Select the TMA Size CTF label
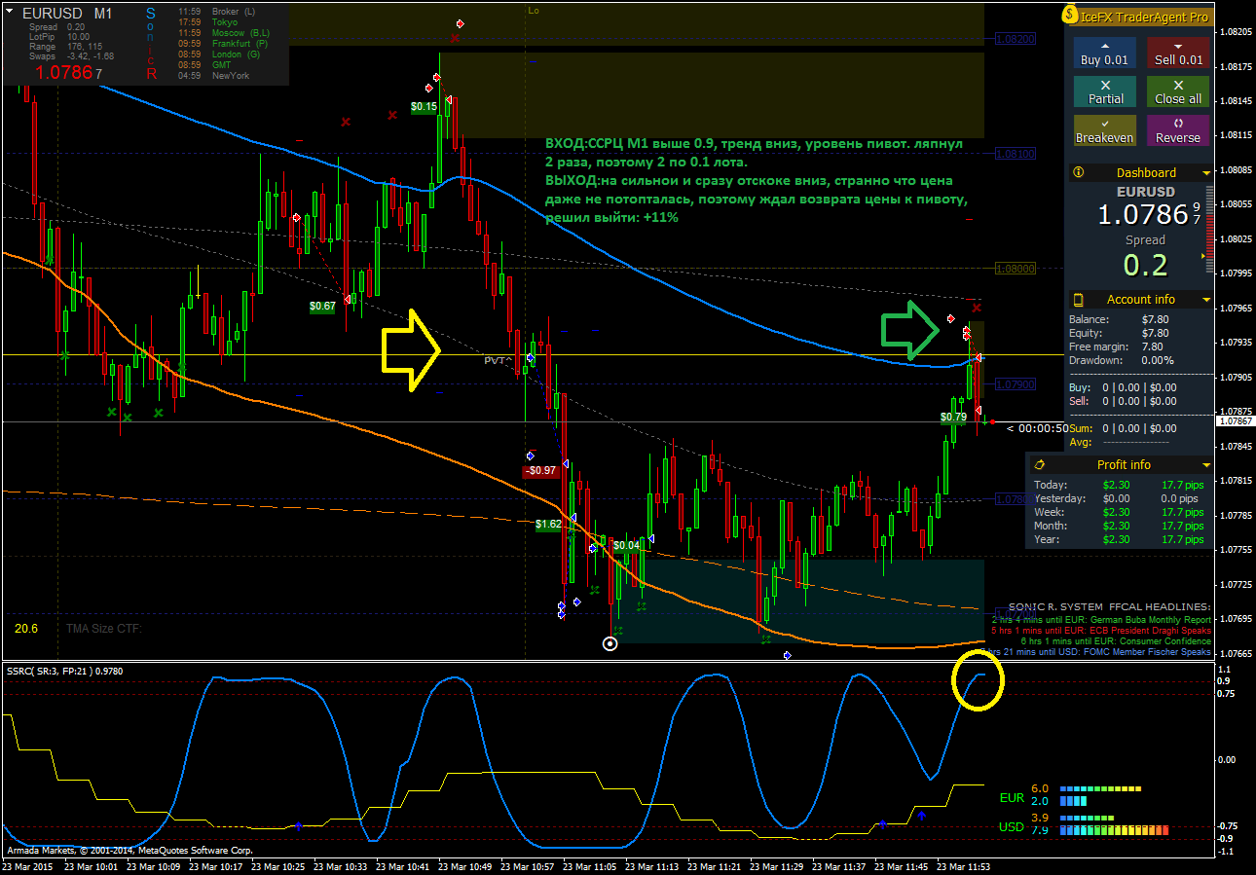This screenshot has width=1256, height=875. coord(104,629)
